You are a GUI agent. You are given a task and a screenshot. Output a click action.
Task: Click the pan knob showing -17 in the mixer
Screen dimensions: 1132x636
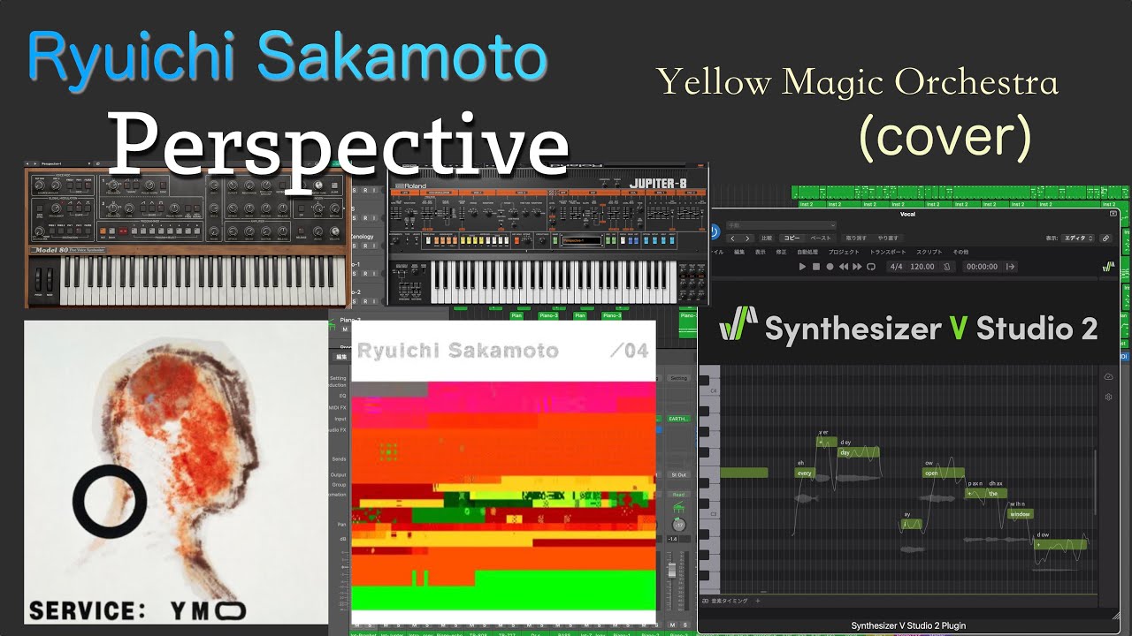(x=678, y=525)
